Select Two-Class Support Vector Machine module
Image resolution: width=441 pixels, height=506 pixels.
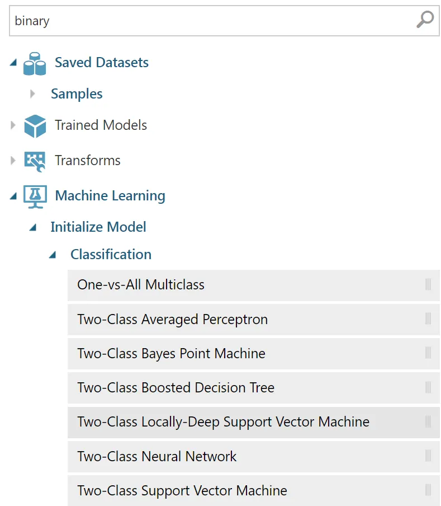254,490
